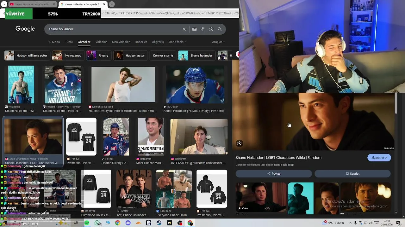Go to Google home via logo
The image size is (405, 227).
tap(25, 29)
